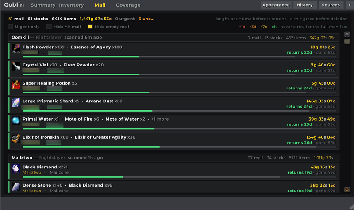Image resolution: width=354 pixels, height=210 pixels.
Task: Click the Primal Water icon
Action: (x=16, y=121)
